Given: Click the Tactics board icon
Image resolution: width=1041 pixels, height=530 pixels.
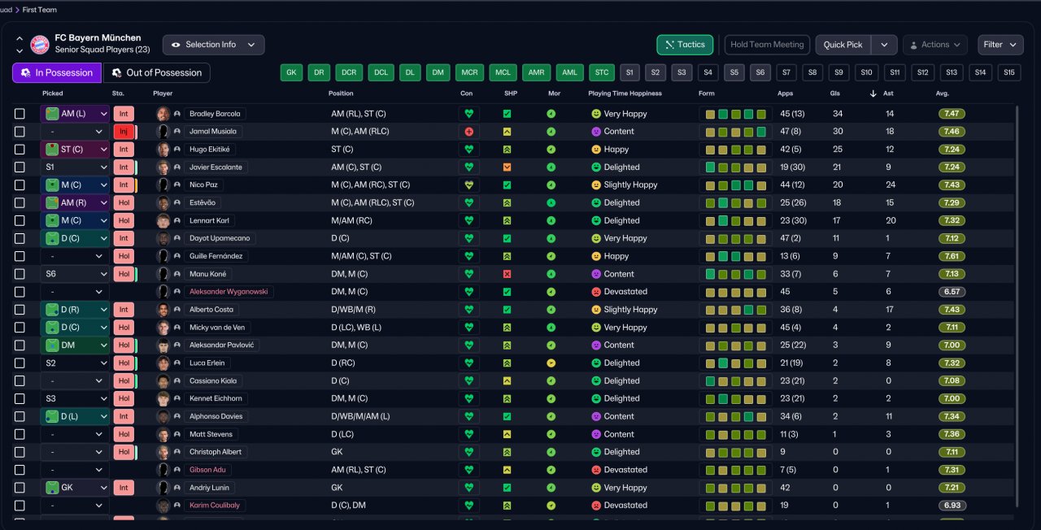Looking at the screenshot, I should (669, 45).
